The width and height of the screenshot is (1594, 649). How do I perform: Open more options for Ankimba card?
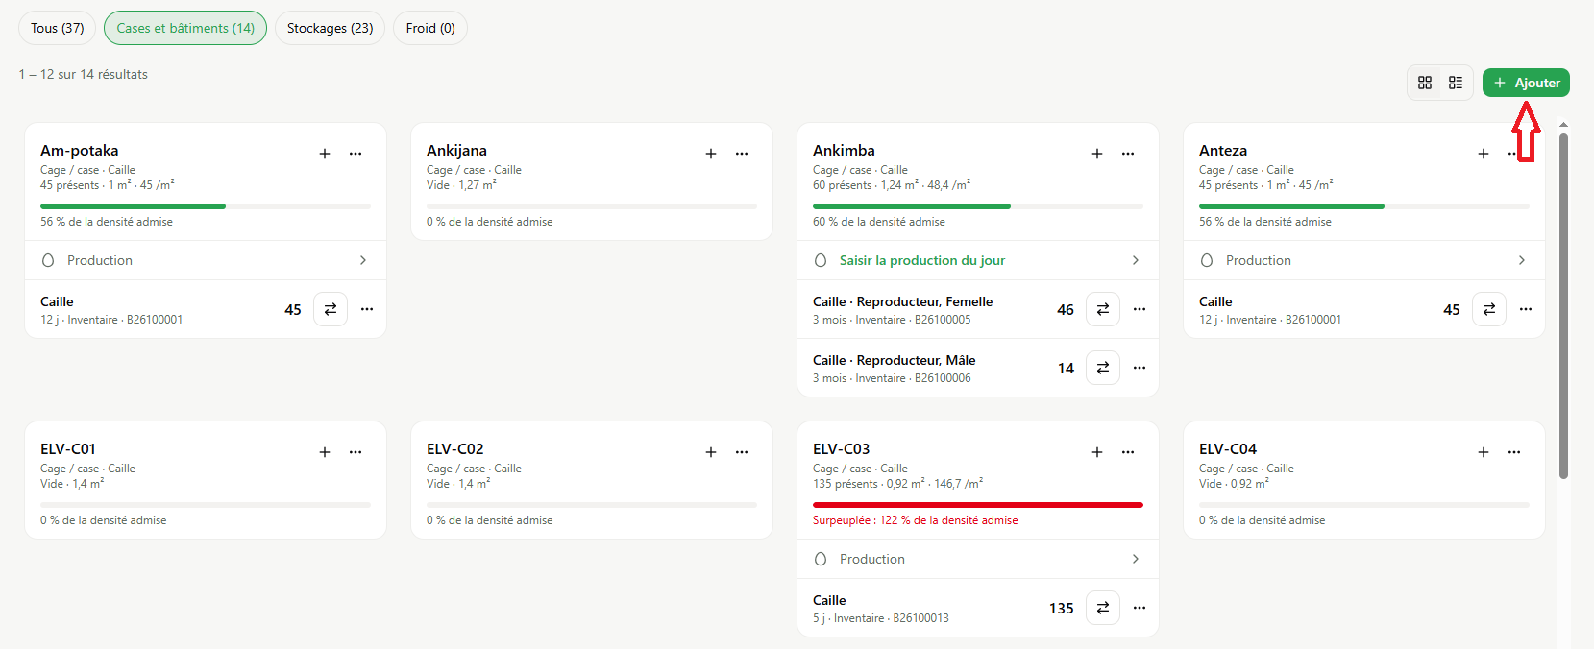(x=1128, y=154)
